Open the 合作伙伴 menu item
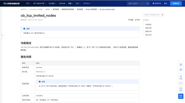185x103 pixels. [62, 3]
